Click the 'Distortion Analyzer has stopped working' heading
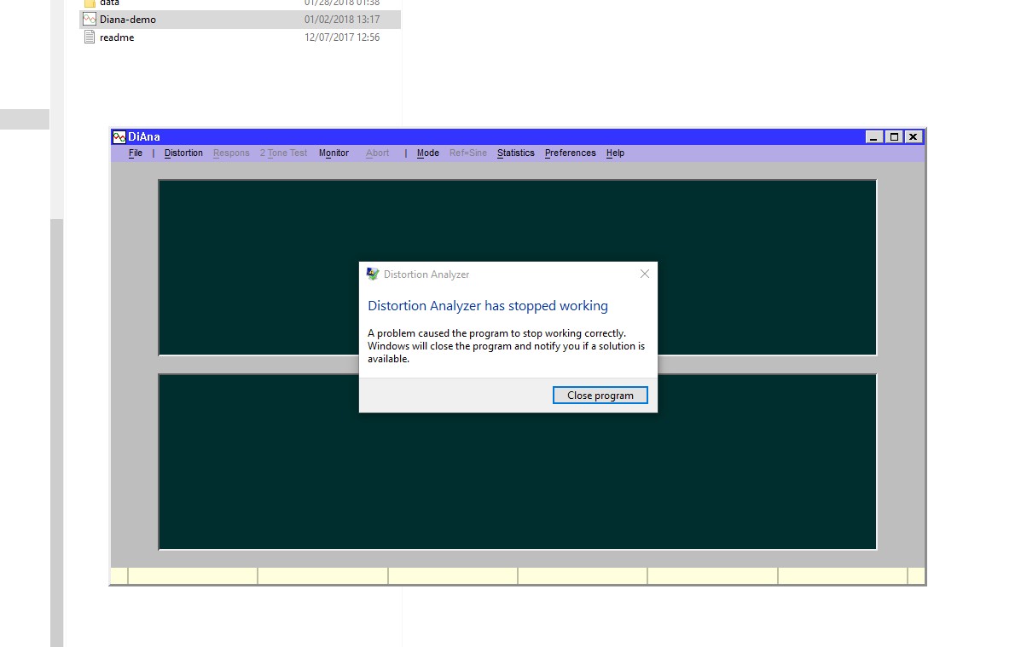 [488, 306]
